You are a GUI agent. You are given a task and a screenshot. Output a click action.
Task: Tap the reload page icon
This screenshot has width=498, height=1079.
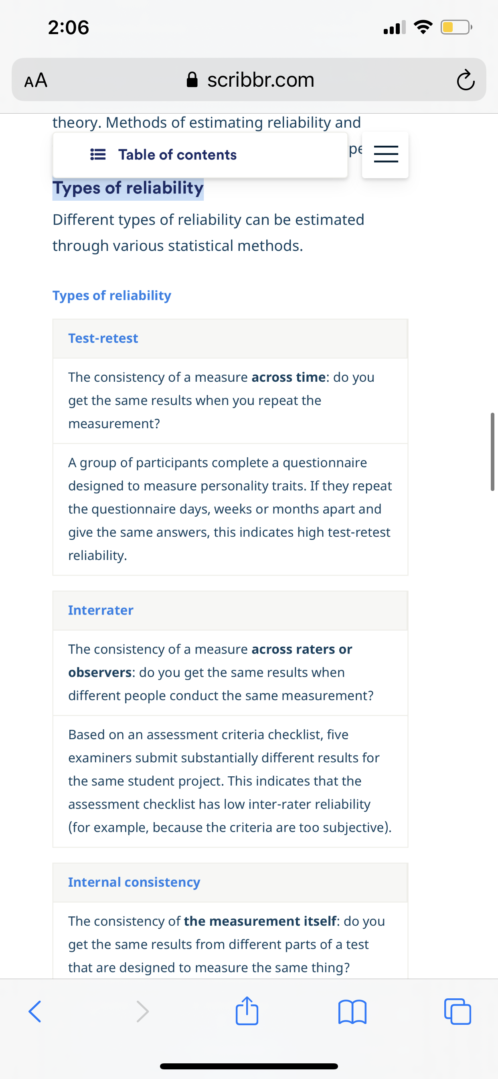click(466, 80)
